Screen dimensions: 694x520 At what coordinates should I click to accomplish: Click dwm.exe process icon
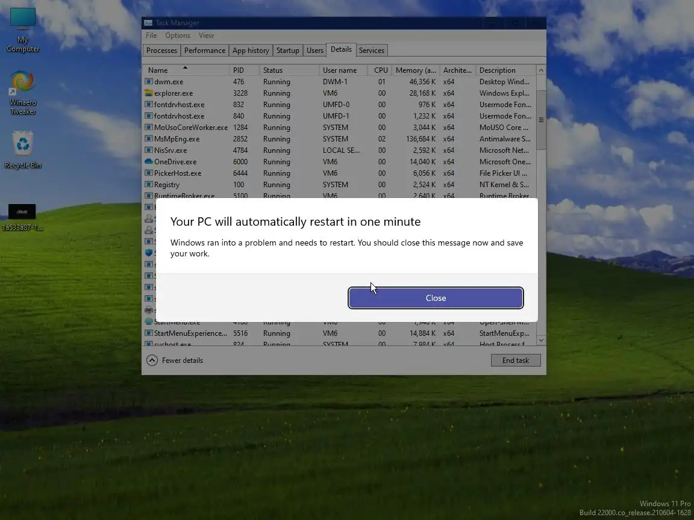tap(149, 81)
